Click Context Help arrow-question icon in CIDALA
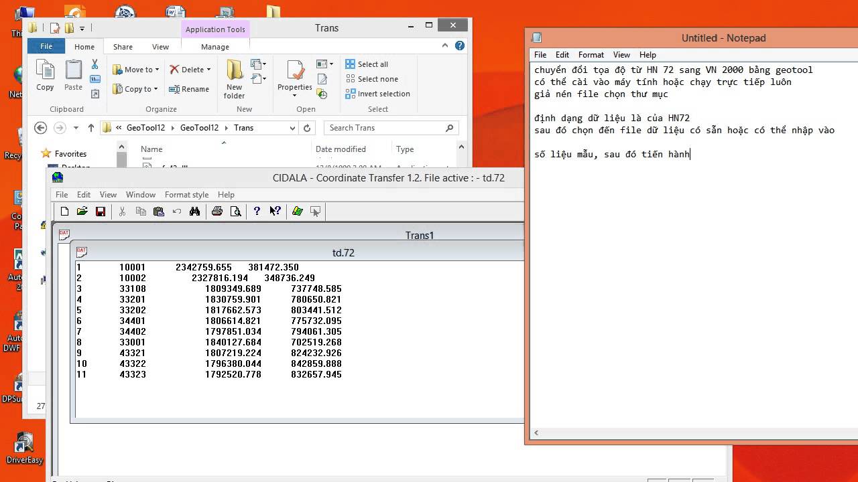The height and width of the screenshot is (482, 858). tap(275, 212)
